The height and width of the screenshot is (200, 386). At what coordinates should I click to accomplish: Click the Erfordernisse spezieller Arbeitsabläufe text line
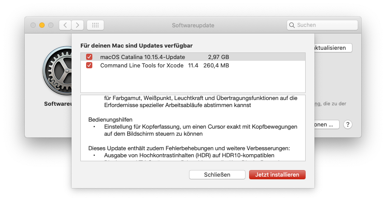pos(178,105)
